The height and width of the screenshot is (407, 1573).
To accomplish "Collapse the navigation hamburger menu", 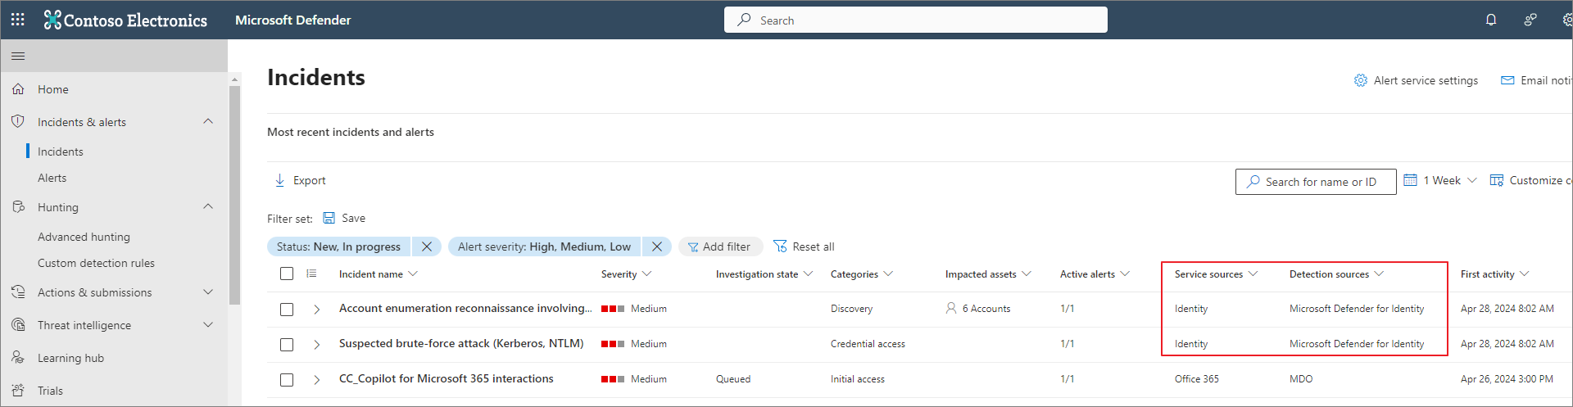I will click(x=18, y=56).
